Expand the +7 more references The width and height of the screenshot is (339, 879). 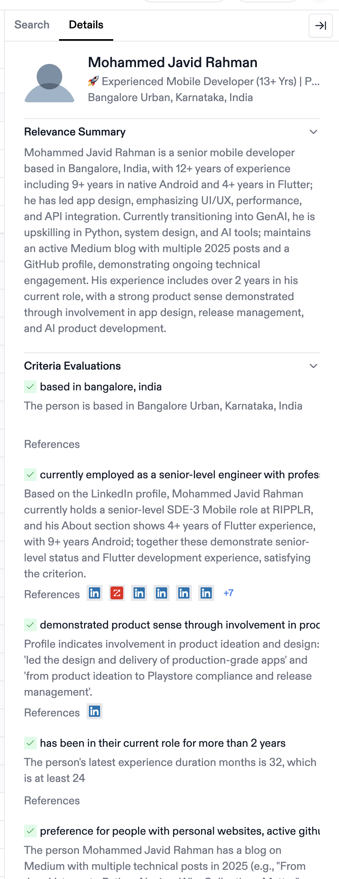point(229,593)
